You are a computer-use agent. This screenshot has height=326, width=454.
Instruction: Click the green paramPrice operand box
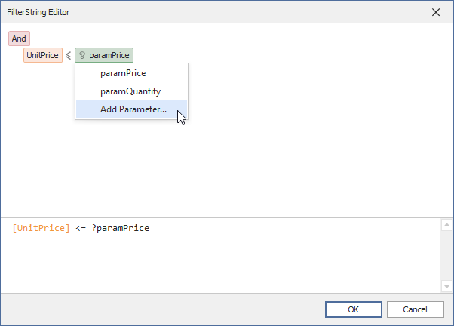point(109,55)
